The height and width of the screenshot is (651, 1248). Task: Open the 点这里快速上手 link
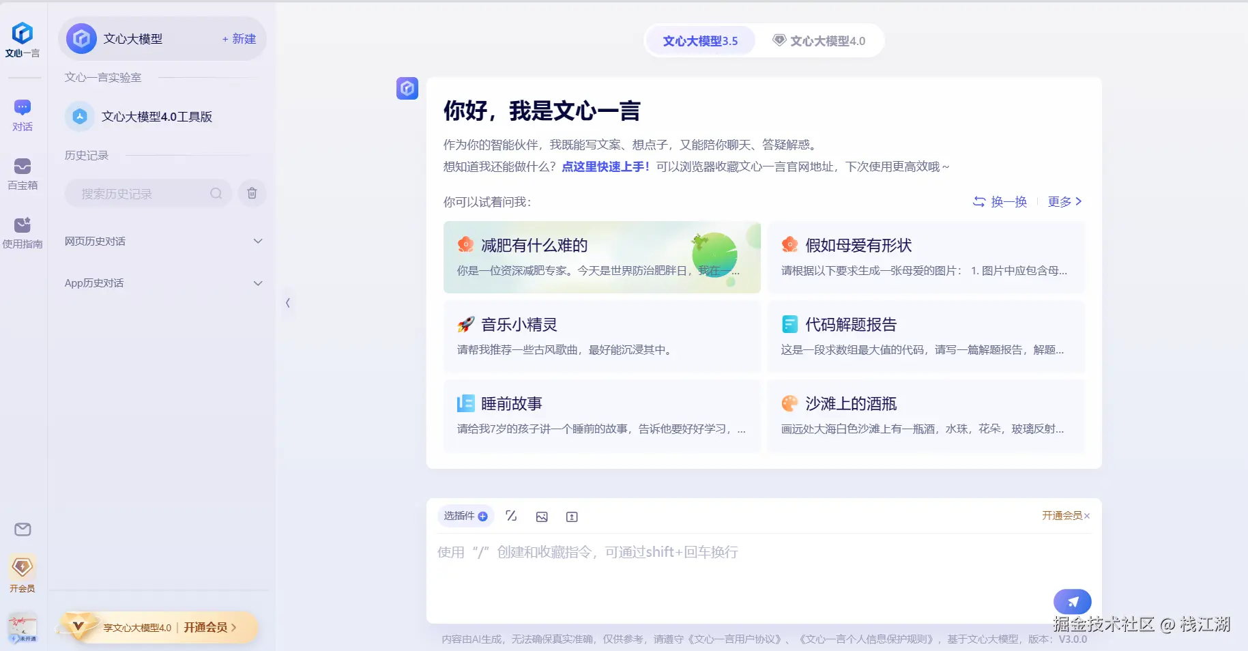point(605,167)
